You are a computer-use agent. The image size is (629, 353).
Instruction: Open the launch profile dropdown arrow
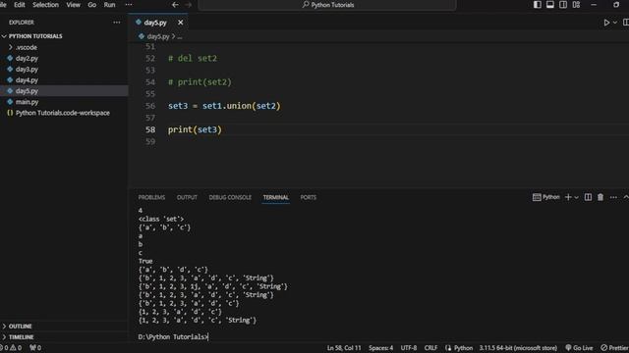577,197
